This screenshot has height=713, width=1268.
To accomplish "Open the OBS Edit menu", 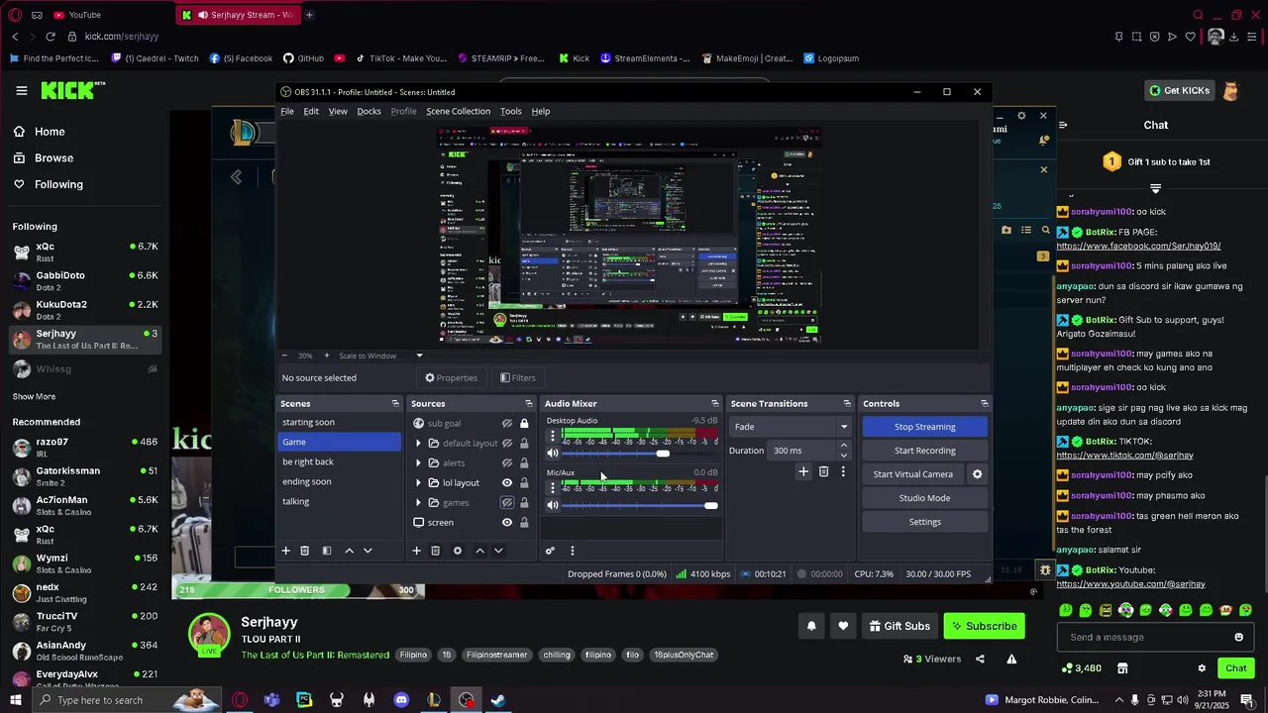I will [x=311, y=111].
